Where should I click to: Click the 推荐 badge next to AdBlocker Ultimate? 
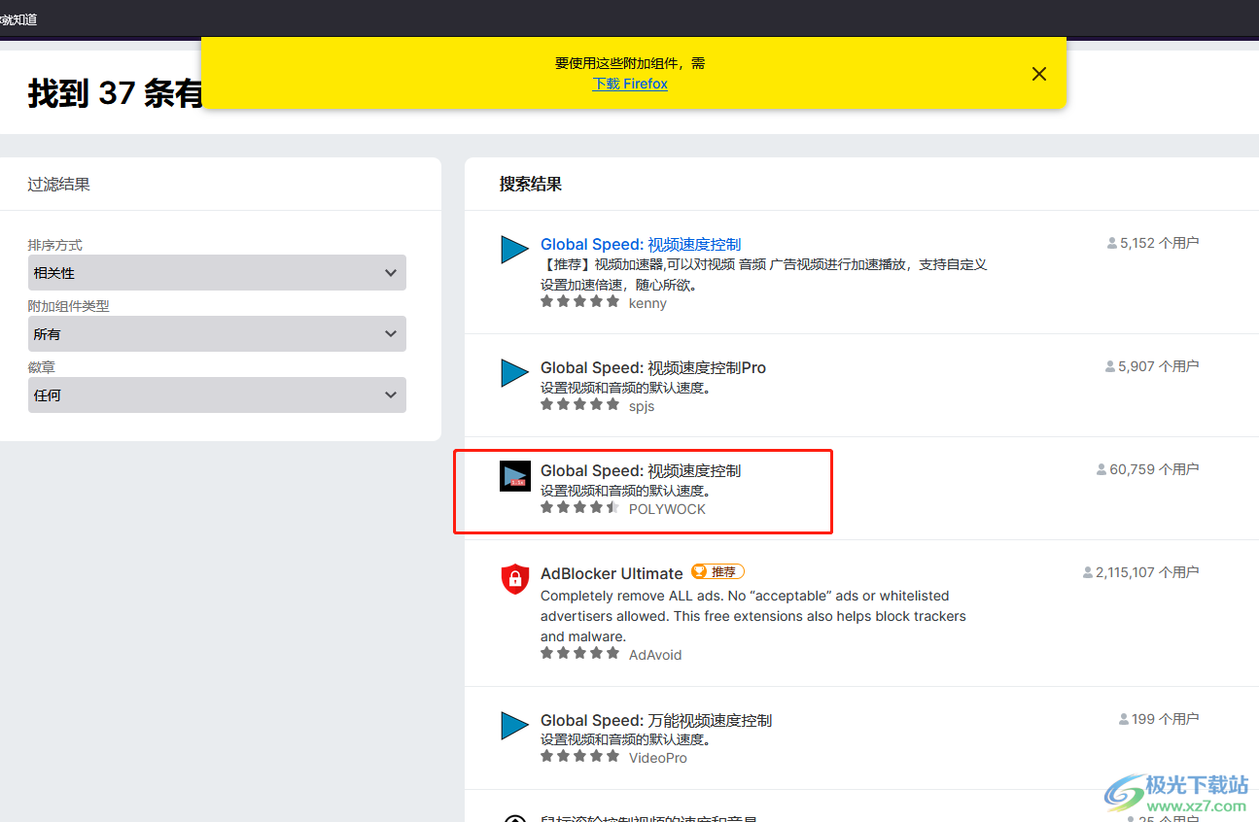pyautogui.click(x=717, y=572)
